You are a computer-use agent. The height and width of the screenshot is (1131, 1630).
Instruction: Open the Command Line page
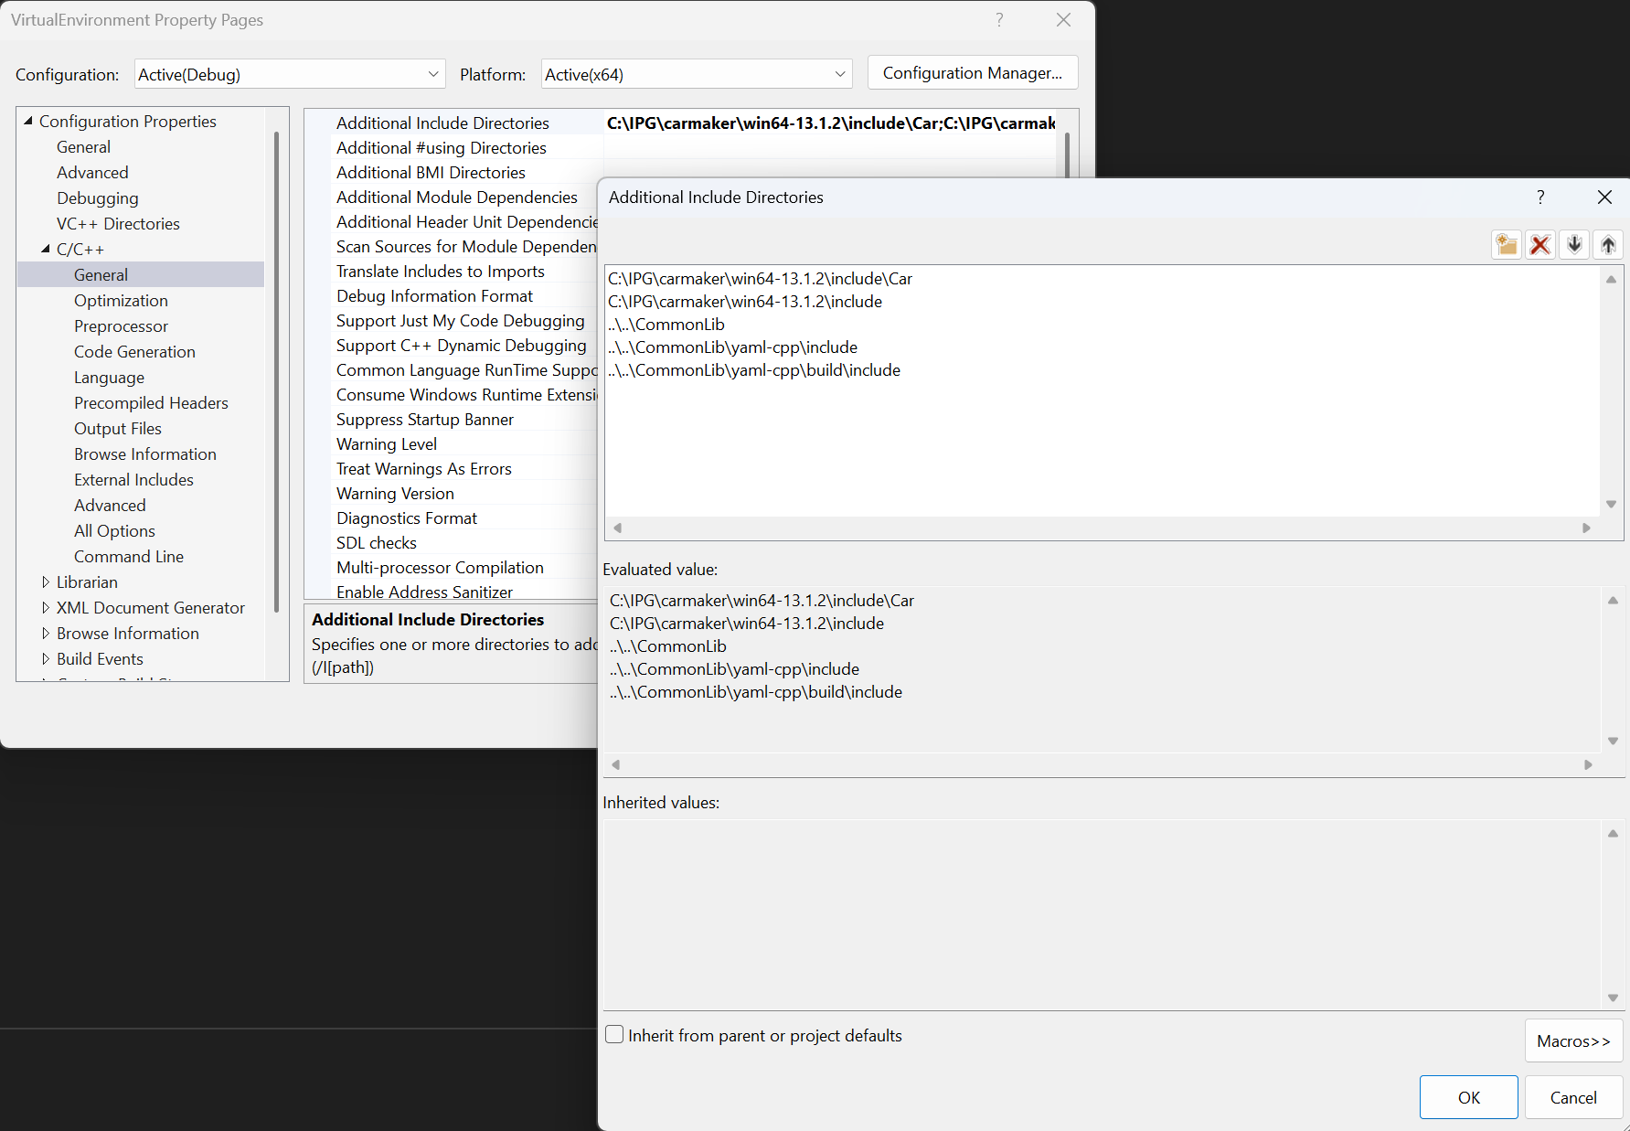tap(129, 557)
